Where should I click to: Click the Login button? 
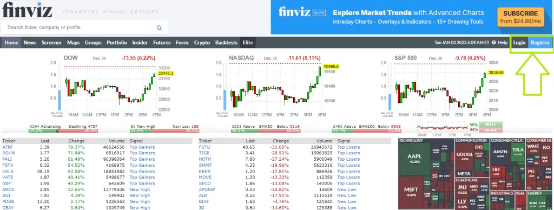(519, 43)
